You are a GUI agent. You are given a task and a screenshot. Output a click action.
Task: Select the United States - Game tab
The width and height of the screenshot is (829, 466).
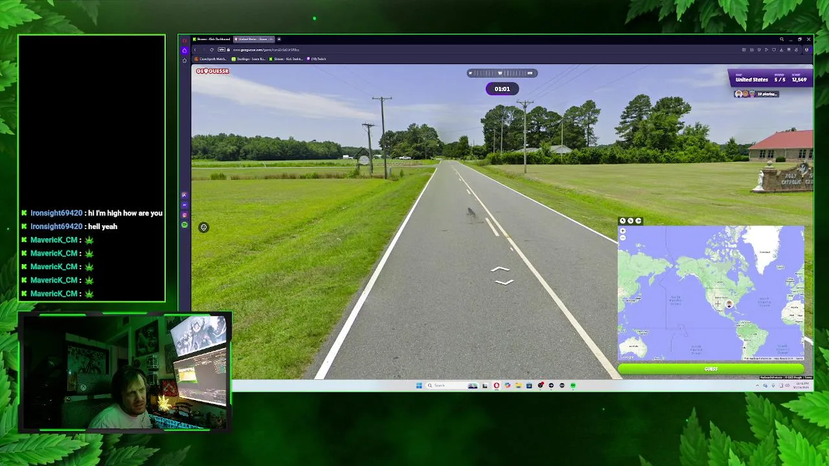pos(255,39)
